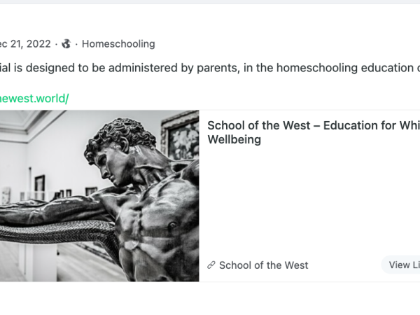Open the green hewest.world URL

coord(34,98)
